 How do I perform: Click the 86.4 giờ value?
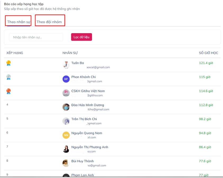[205, 147]
